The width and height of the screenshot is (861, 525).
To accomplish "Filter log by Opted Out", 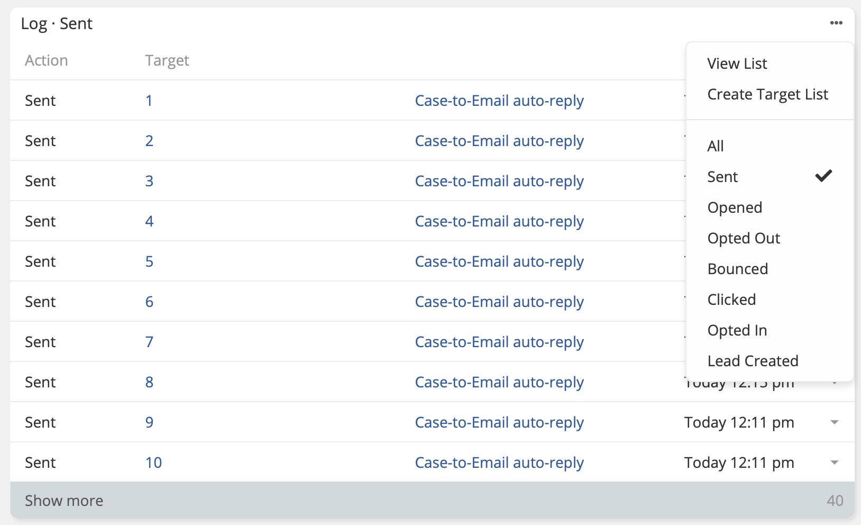I will point(744,238).
